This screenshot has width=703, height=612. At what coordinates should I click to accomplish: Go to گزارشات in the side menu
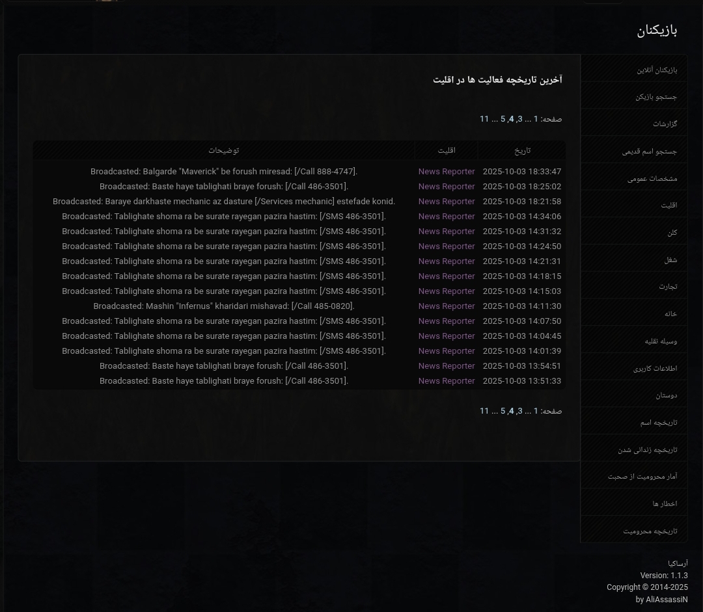pyautogui.click(x=665, y=124)
